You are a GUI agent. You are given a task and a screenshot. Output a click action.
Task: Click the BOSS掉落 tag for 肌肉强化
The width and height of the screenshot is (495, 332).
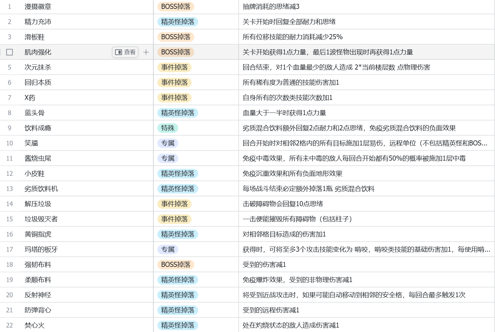click(176, 52)
